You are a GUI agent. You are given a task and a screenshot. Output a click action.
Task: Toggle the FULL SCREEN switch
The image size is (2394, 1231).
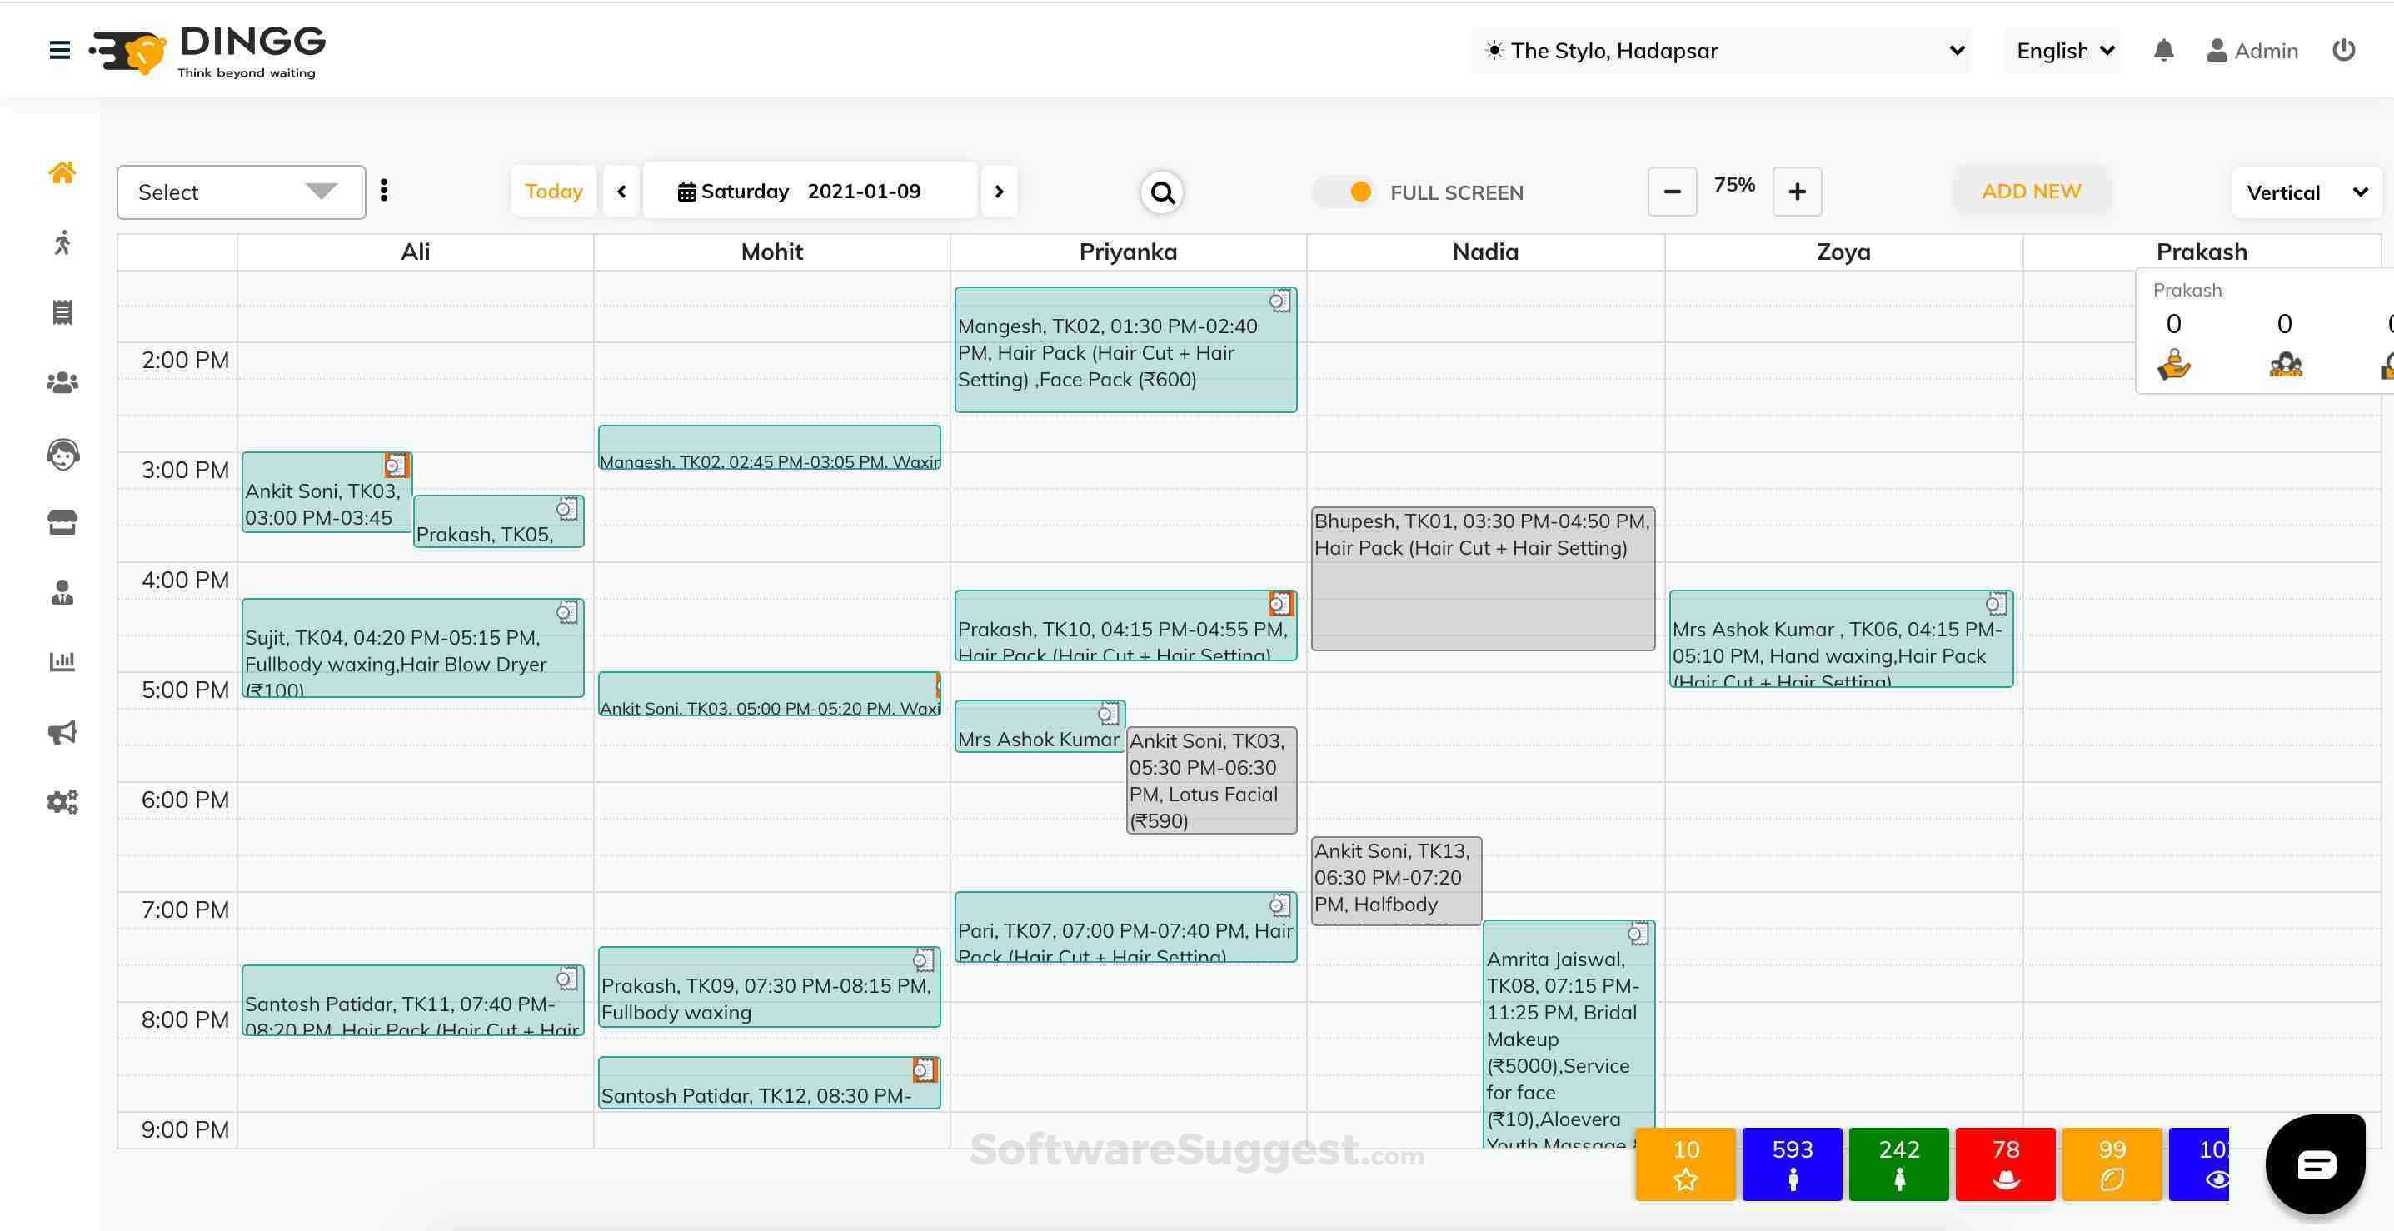[x=1346, y=192]
